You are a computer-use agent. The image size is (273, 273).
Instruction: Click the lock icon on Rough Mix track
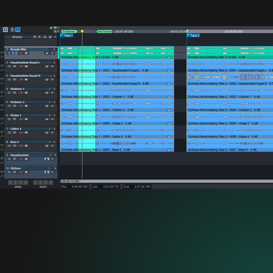(47, 53)
